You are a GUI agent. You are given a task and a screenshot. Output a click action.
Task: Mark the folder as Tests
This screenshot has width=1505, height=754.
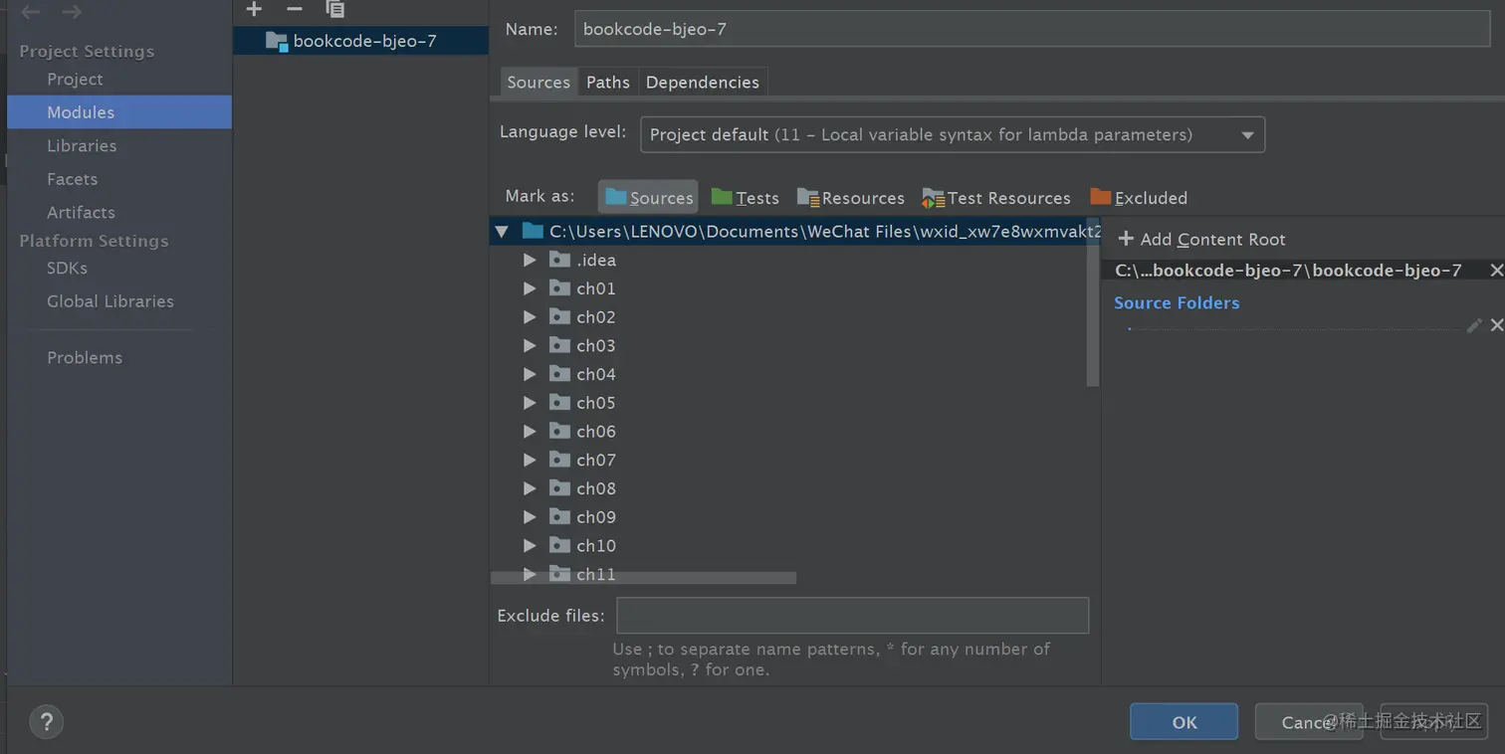point(745,198)
